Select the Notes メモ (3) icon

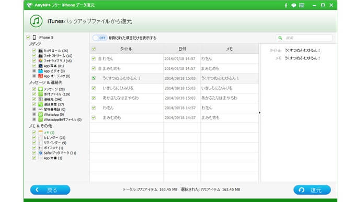point(41,133)
